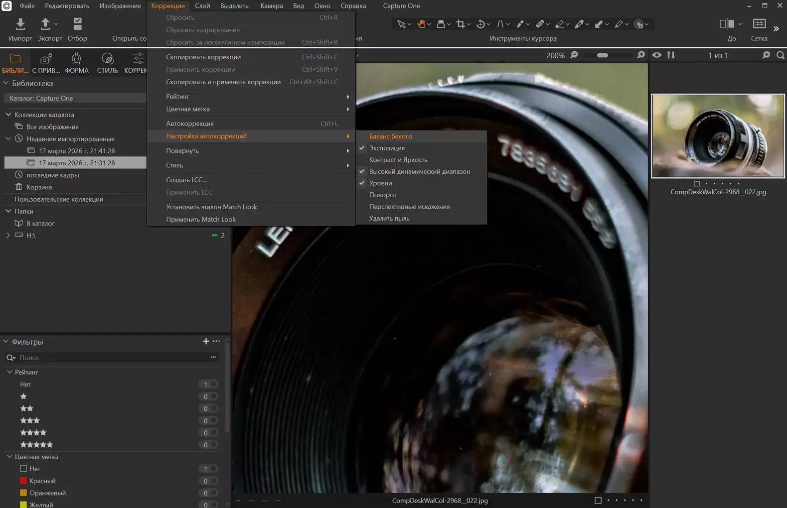Open the Layer menu

click(x=202, y=5)
